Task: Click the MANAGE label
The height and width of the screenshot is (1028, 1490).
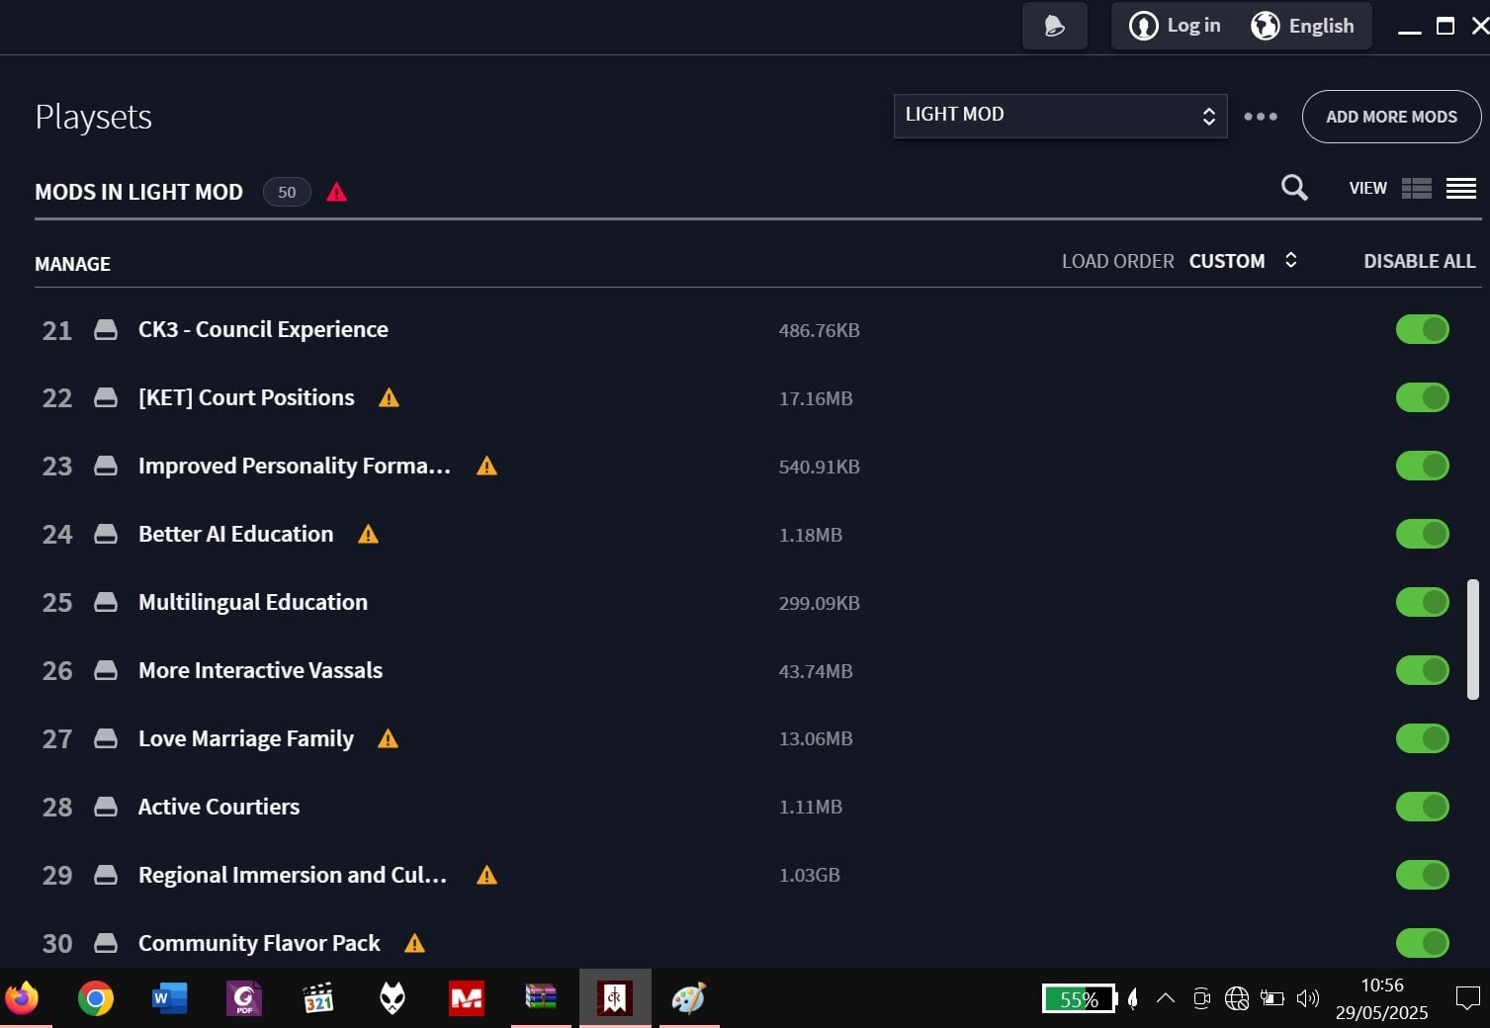Action: (x=72, y=264)
